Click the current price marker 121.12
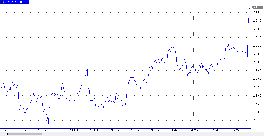The height and width of the screenshot is (136, 264). 257,7
